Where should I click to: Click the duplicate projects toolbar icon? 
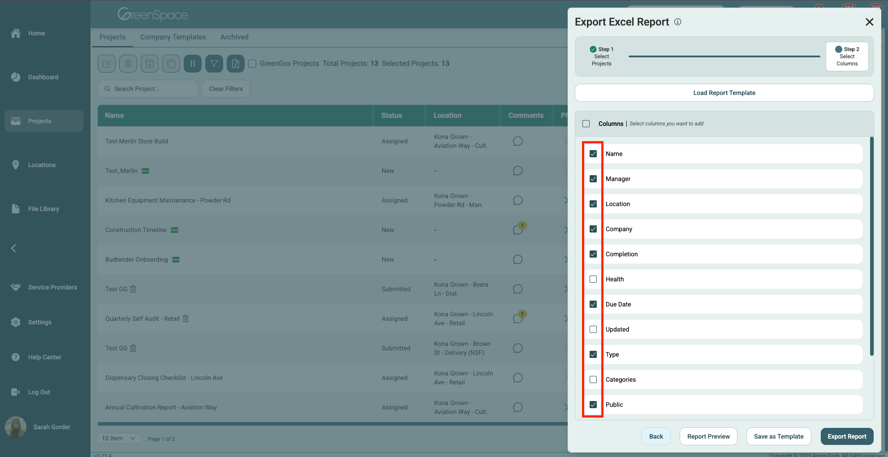pyautogui.click(x=171, y=64)
